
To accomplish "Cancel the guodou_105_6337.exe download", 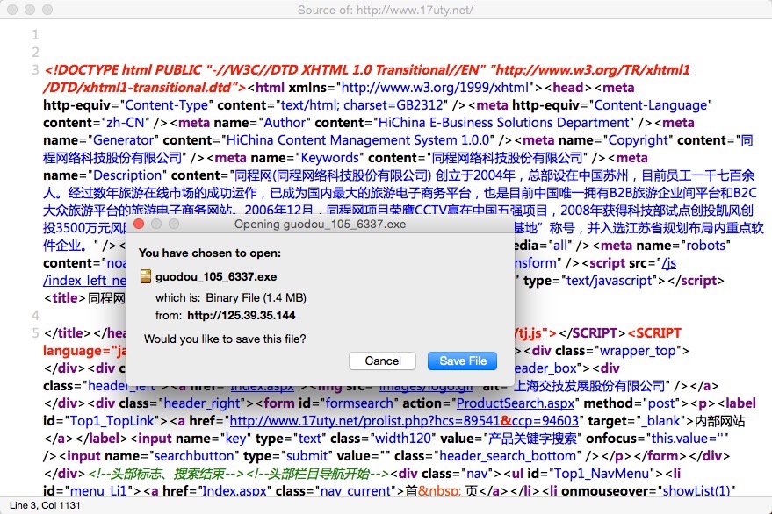I will tap(383, 361).
